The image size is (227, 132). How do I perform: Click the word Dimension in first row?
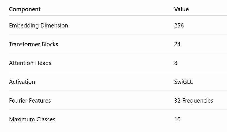[x=54, y=26]
